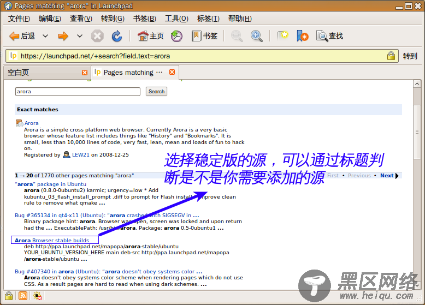Close the Pages matching tab
This screenshot has height=305, width=425.
(172, 72)
